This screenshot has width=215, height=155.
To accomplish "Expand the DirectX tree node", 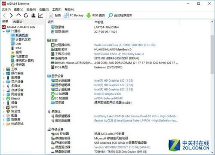I will (x=3, y=99).
